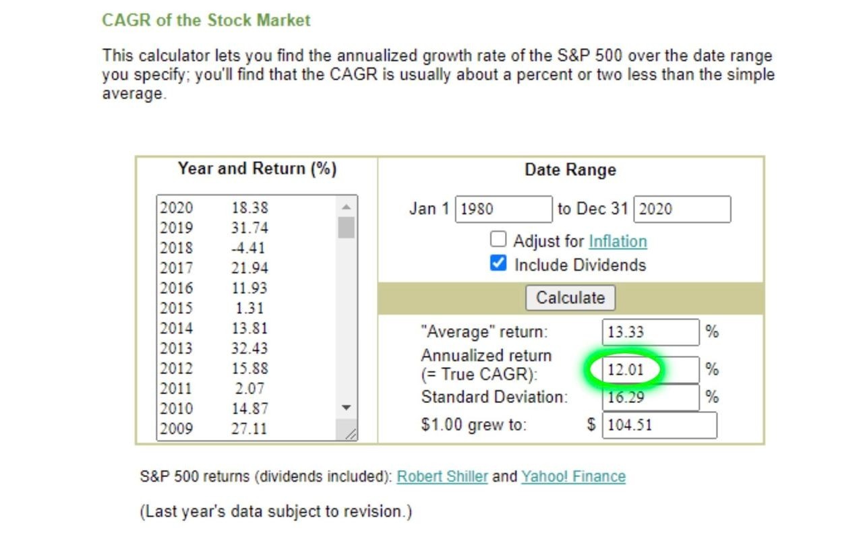Click the "Average" return field
The height and width of the screenshot is (537, 863).
click(x=651, y=331)
